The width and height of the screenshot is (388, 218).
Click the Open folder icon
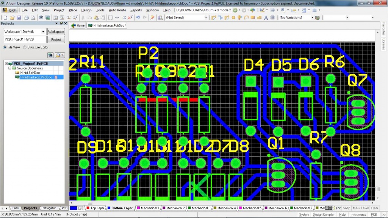click(12, 17)
